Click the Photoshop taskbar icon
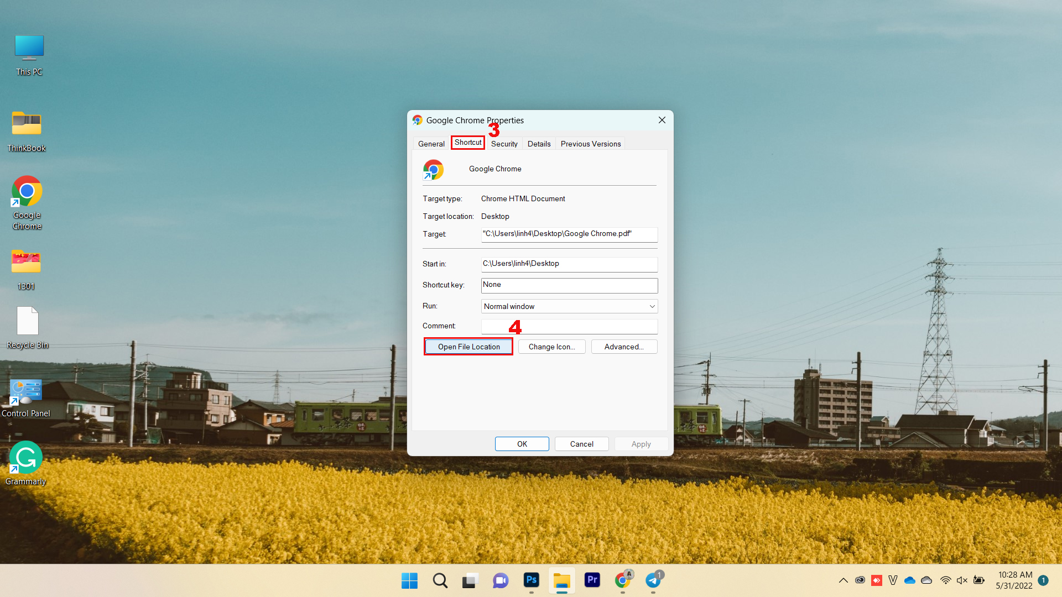The width and height of the screenshot is (1062, 597). [x=531, y=580]
